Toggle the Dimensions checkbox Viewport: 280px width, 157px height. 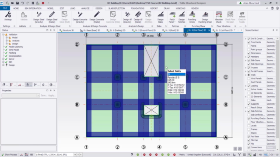point(248,53)
